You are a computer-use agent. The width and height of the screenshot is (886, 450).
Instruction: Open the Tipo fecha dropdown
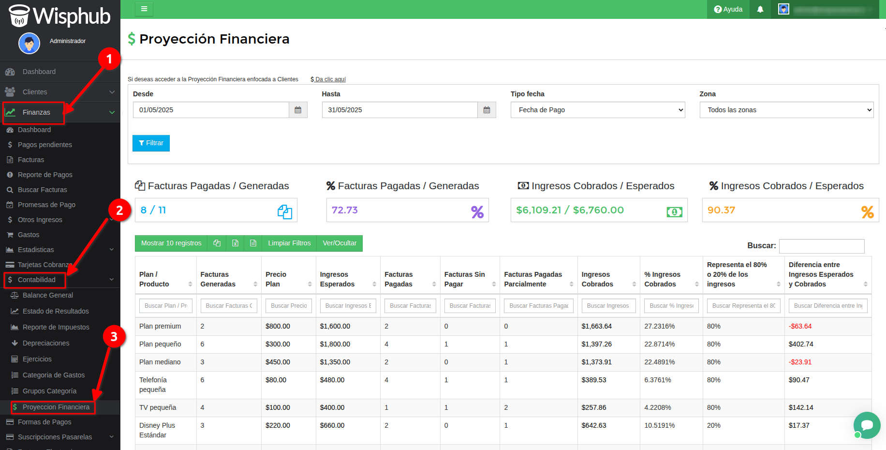[598, 110]
